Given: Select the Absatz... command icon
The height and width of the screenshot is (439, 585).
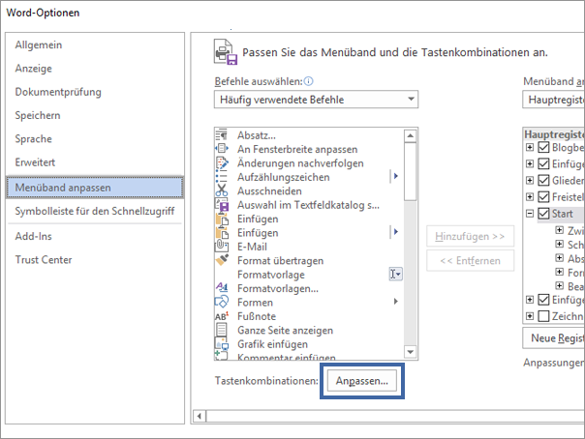Looking at the screenshot, I should point(221,134).
